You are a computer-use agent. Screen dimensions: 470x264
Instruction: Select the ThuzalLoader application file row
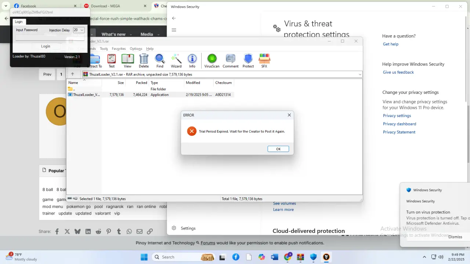click(151, 95)
